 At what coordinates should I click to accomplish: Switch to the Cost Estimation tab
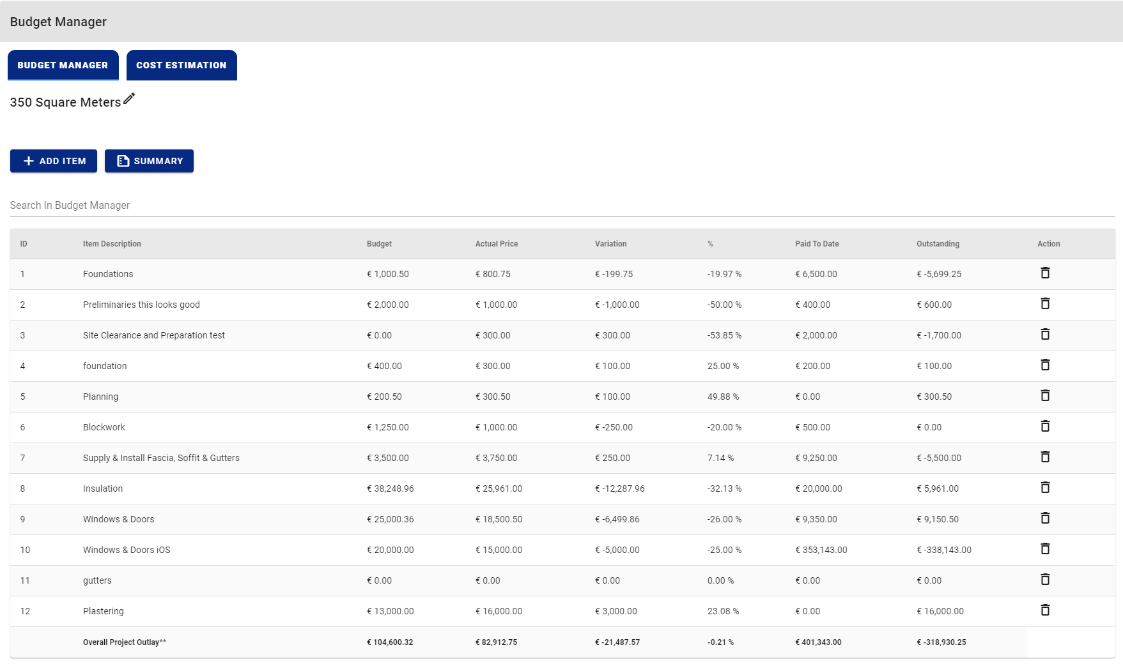point(182,65)
